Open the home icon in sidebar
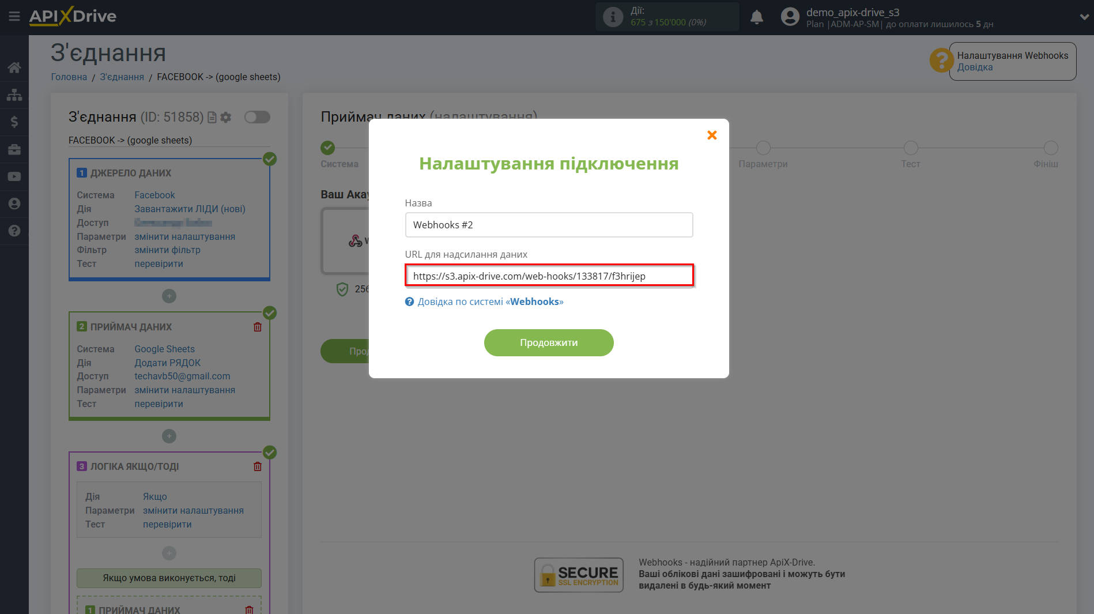This screenshot has width=1094, height=614. click(14, 67)
